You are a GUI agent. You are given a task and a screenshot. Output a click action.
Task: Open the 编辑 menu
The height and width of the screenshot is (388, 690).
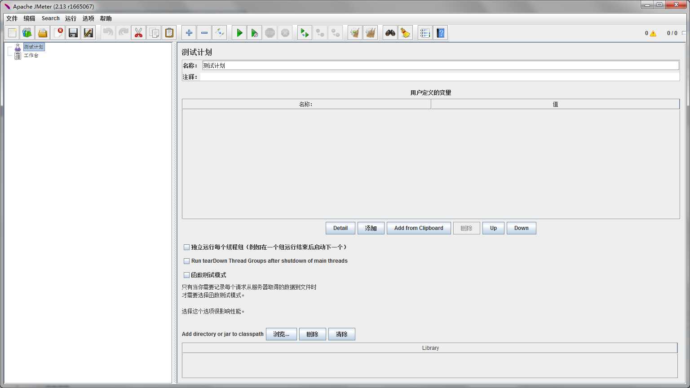tap(29, 18)
